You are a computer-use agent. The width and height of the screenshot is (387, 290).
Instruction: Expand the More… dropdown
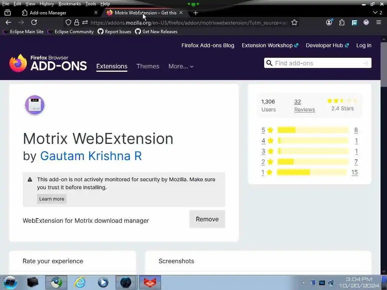coord(181,66)
